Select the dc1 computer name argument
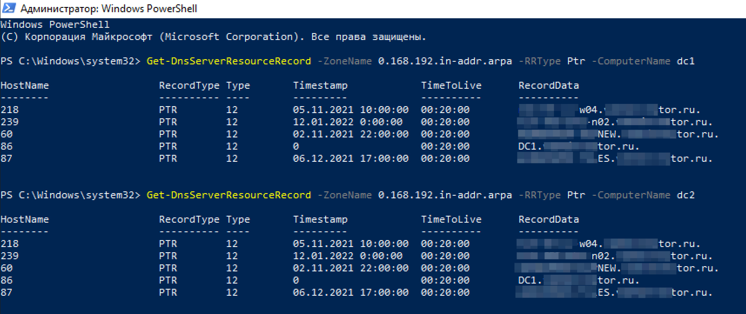 tap(686, 61)
